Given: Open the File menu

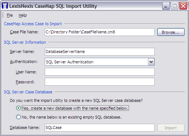Looking at the screenshot, I should click(10, 15).
